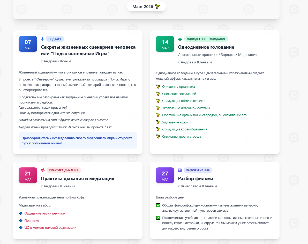Click sprout bullet next to Снижение уровня стресса
Image resolution: width=308 pixels, height=244 pixels.
pyautogui.click(x=158, y=136)
